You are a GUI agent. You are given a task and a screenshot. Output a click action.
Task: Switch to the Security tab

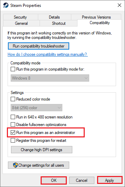(20, 17)
